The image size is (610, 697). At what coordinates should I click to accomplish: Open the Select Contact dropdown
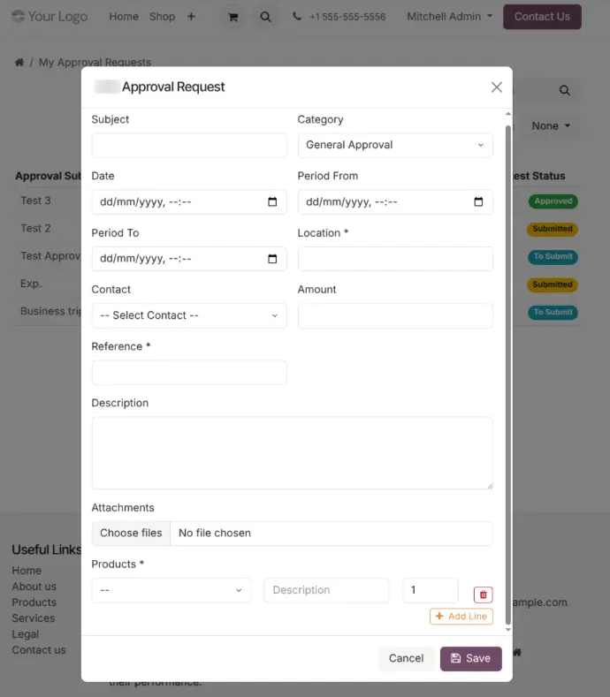click(189, 316)
